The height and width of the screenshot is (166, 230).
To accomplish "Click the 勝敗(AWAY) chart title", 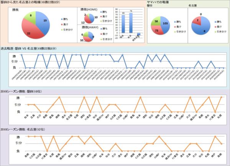I will point(89,27).
